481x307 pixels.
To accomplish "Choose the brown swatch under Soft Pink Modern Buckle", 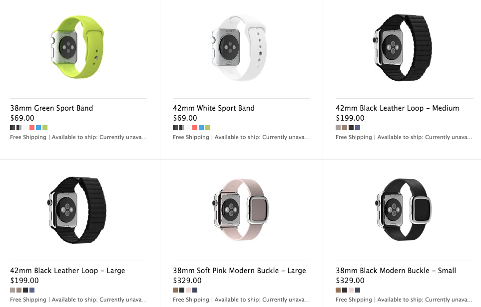I will pyautogui.click(x=175, y=290).
